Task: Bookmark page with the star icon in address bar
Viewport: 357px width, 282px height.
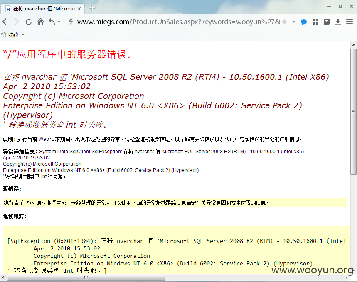Action: 284,22
